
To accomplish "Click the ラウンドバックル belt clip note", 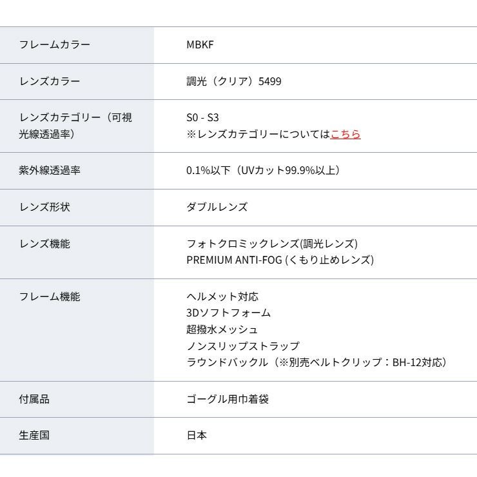I will point(316,363).
